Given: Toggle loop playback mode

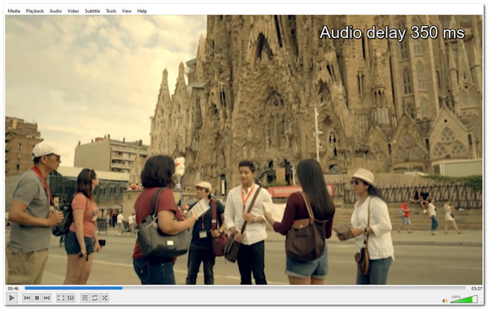Looking at the screenshot, I should coord(94,298).
